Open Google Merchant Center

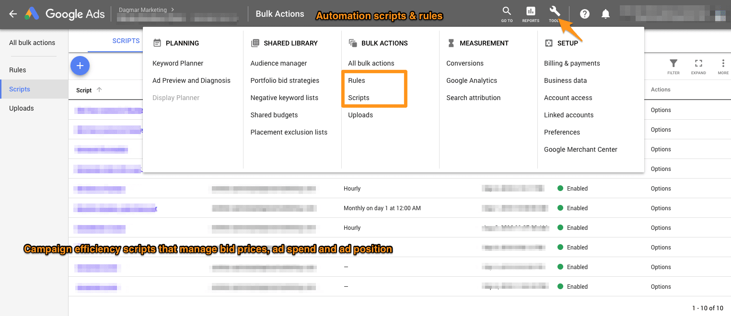(580, 149)
